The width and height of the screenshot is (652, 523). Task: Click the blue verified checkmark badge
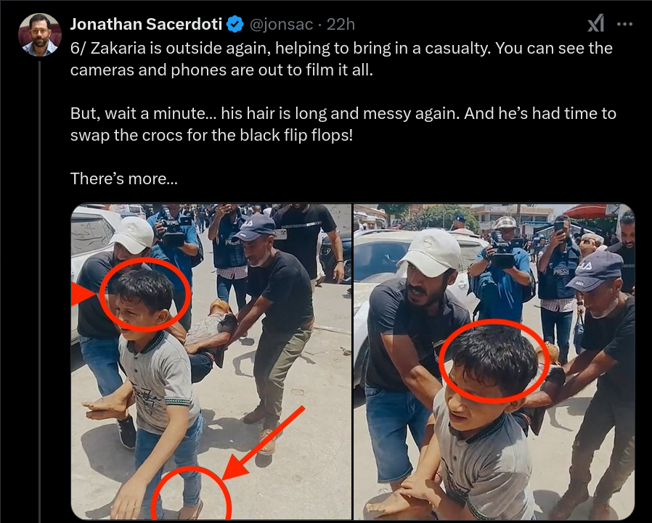(x=235, y=24)
